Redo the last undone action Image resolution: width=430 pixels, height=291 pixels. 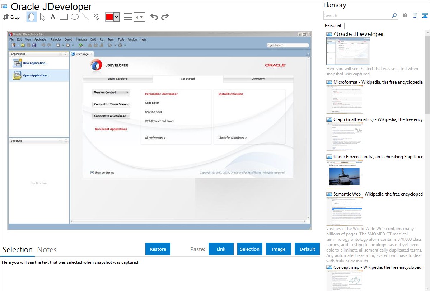[165, 17]
